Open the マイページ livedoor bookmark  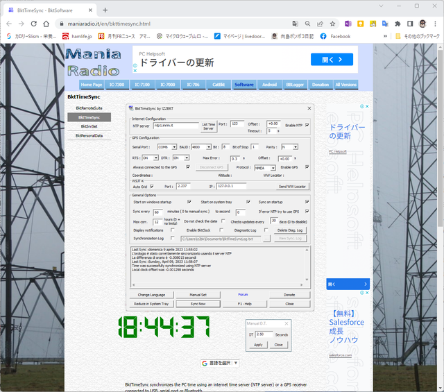click(239, 36)
